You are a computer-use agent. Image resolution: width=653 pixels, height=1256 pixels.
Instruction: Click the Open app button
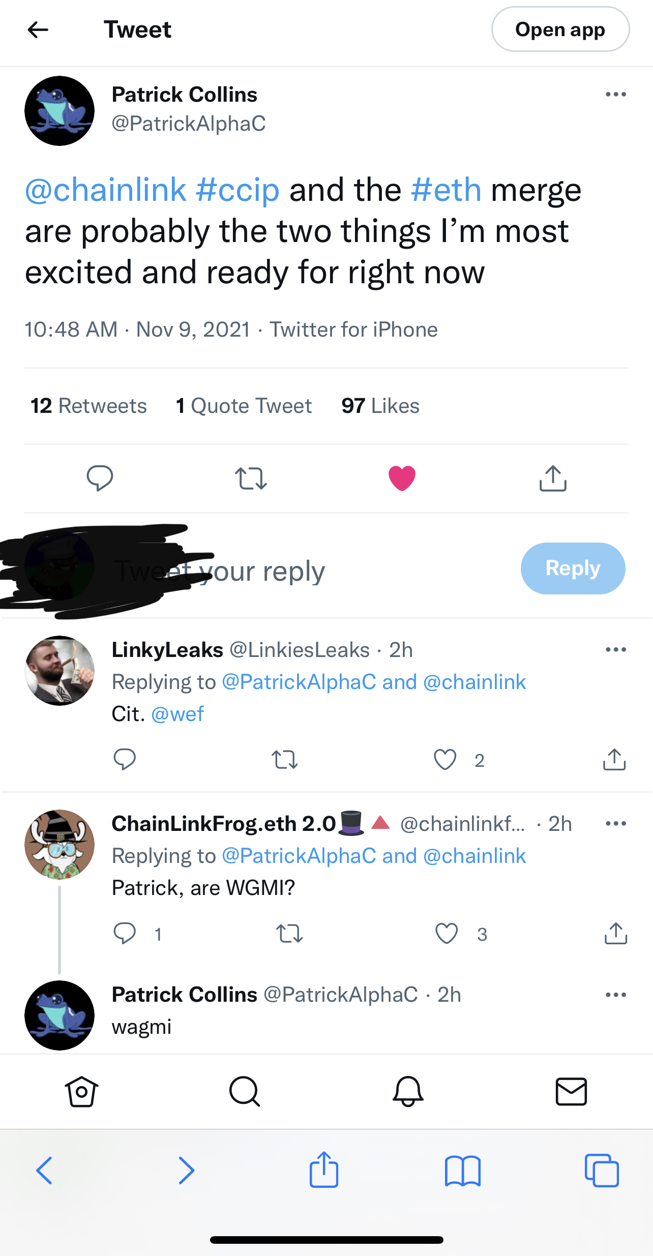(560, 29)
